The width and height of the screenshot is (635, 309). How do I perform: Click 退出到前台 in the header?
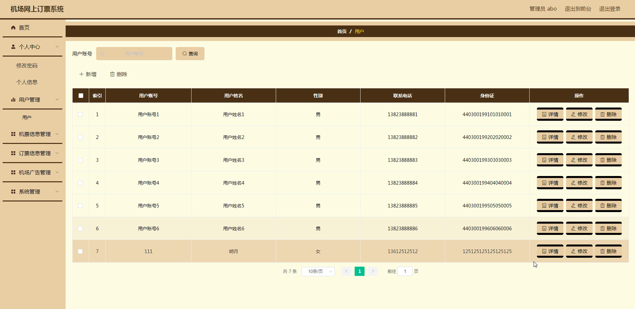pyautogui.click(x=578, y=9)
